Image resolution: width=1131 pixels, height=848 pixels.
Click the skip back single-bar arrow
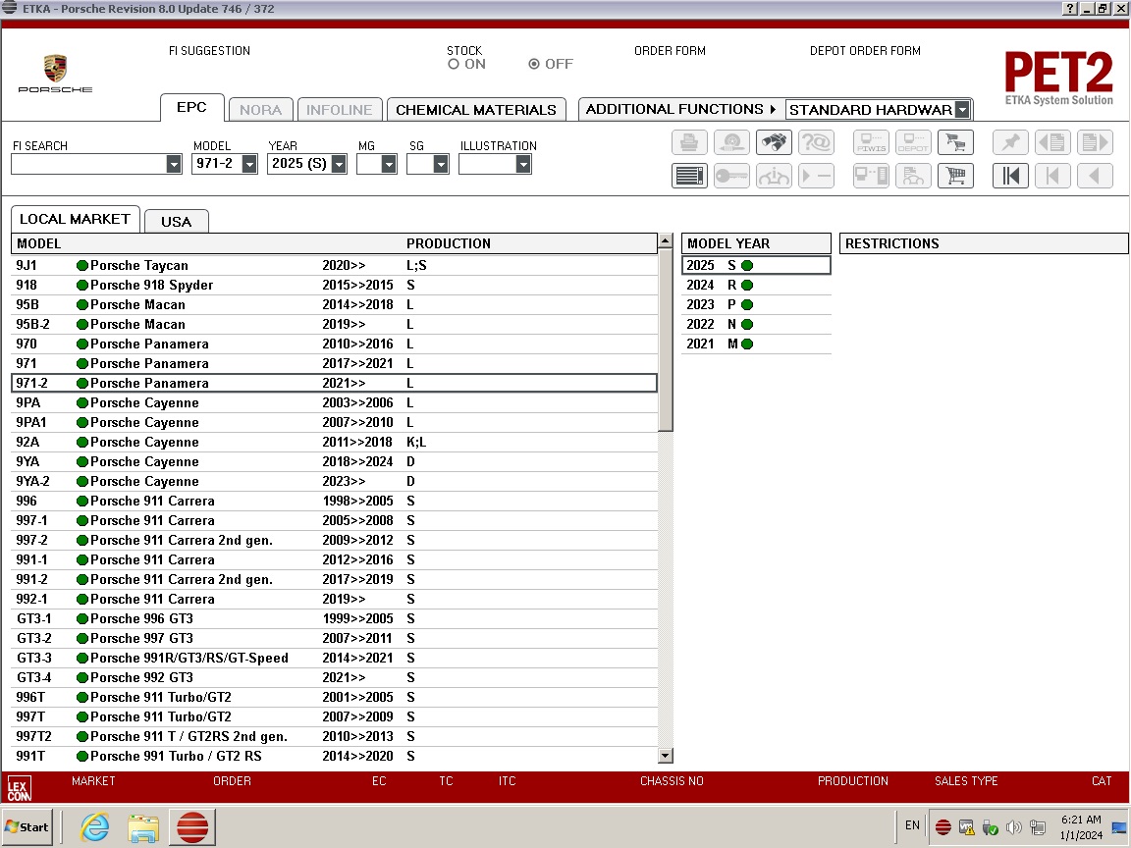1052,176
